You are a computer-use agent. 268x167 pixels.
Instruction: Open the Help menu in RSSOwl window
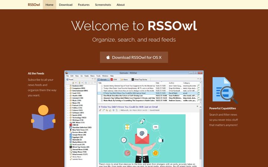(x=112, y=76)
